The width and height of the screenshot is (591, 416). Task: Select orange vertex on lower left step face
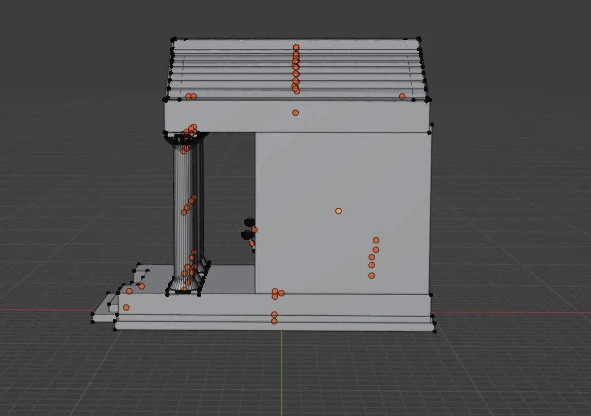click(x=126, y=308)
